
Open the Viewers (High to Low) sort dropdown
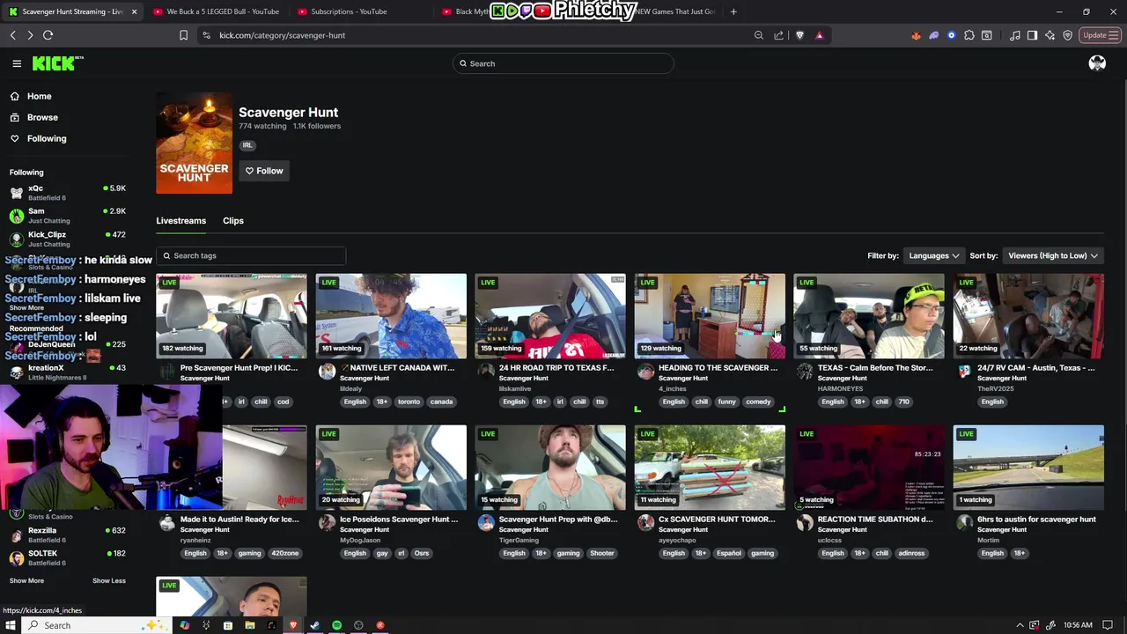tap(1052, 255)
